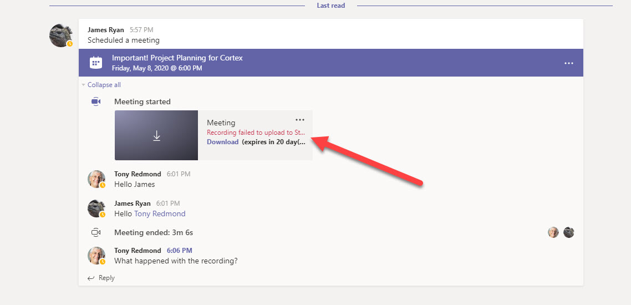This screenshot has width=631, height=305.
Task: Open more options on recording card
Action: 300,120
